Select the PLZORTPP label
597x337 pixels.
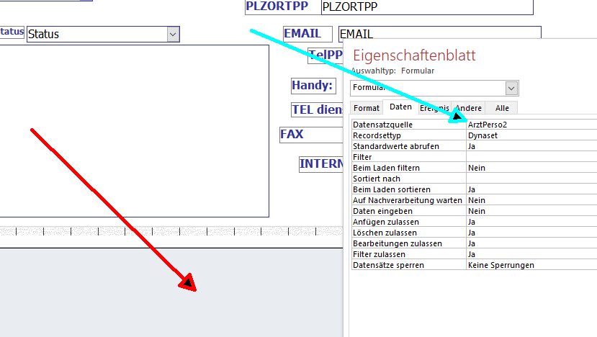(x=283, y=7)
